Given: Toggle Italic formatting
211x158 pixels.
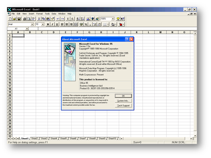Looking at the screenshot, I should coord(52,24).
